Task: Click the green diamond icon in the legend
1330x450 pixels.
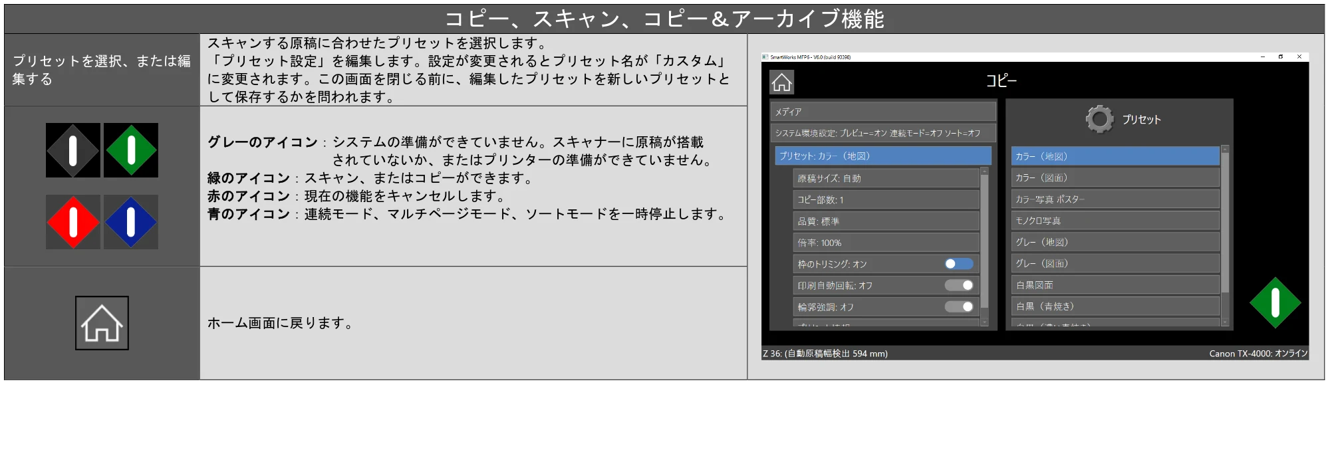Action: [x=131, y=150]
